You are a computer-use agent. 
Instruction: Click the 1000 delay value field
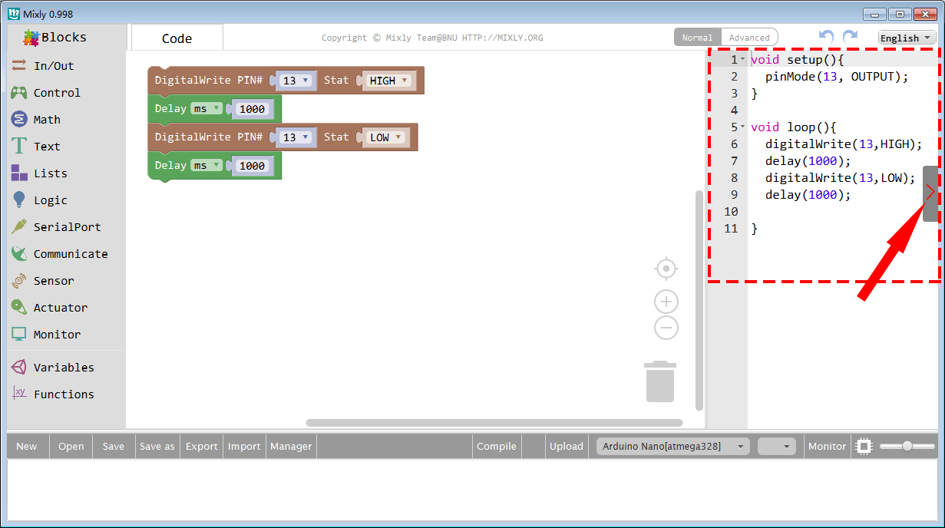(x=253, y=108)
